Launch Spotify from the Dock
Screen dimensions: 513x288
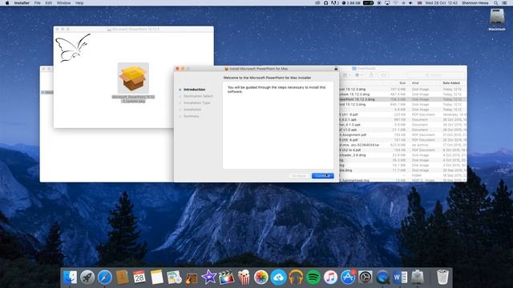point(313,278)
